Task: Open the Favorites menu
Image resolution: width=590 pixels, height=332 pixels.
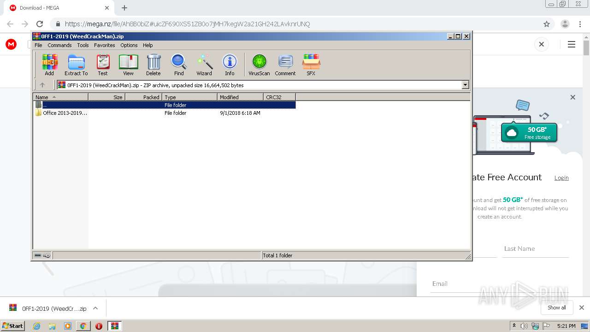Action: [105, 45]
